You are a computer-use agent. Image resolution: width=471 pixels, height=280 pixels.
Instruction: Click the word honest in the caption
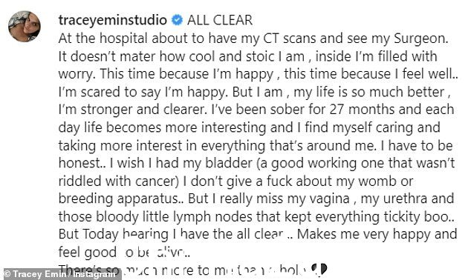point(79,163)
